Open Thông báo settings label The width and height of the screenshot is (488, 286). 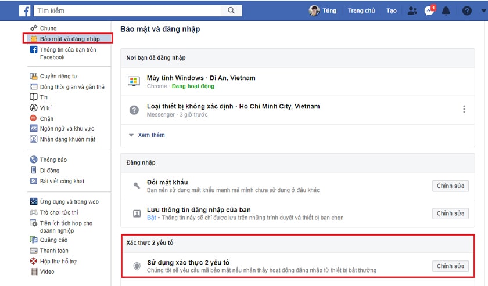tap(53, 160)
